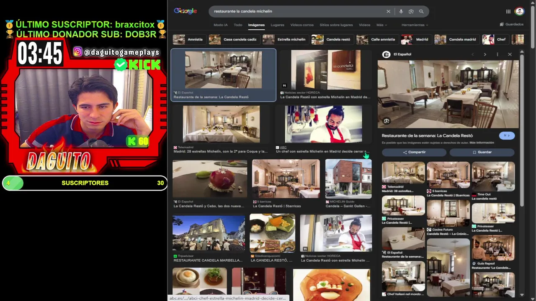Open the Google apps grid
The height and width of the screenshot is (301, 536).
click(x=508, y=12)
